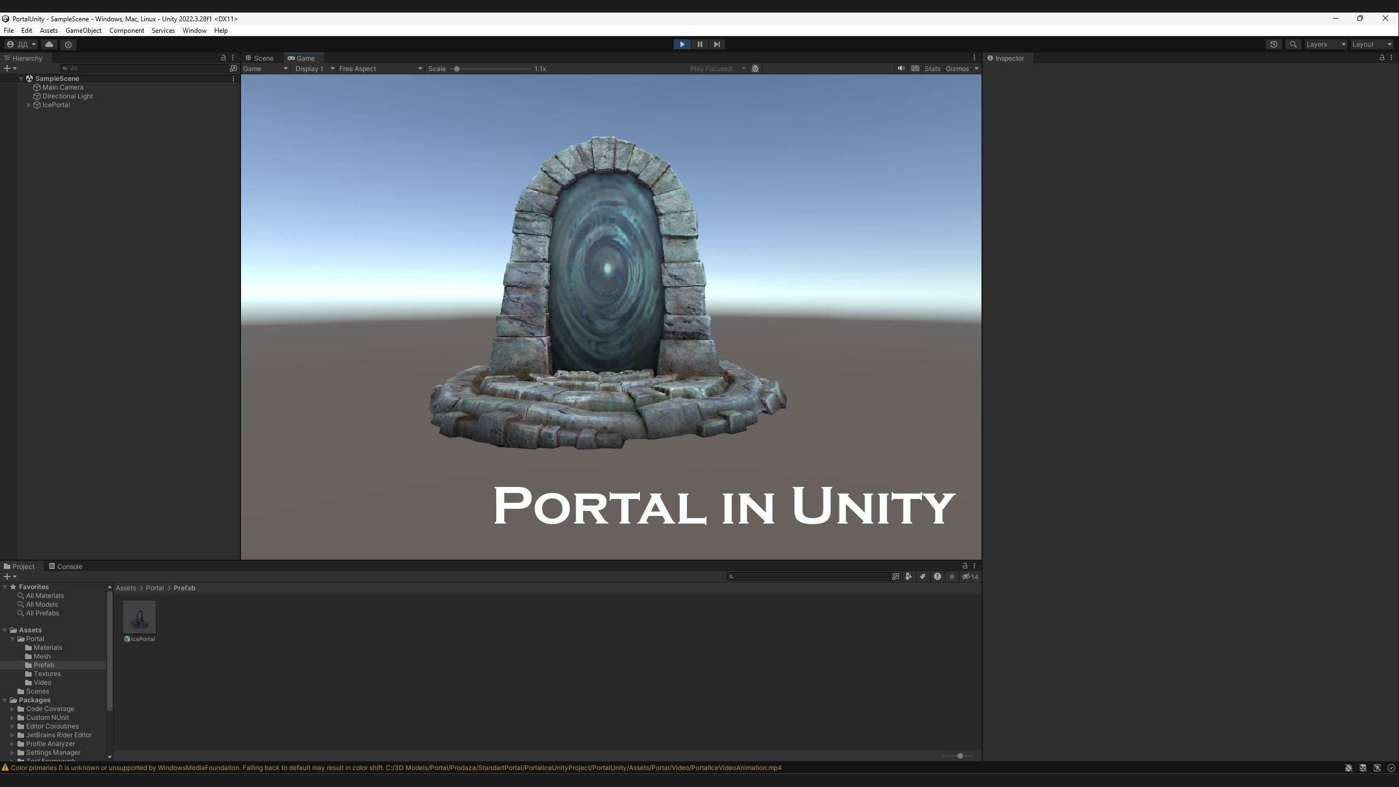This screenshot has width=1399, height=787.
Task: Toggle debugger bug icon in status bar
Action: [x=1348, y=768]
